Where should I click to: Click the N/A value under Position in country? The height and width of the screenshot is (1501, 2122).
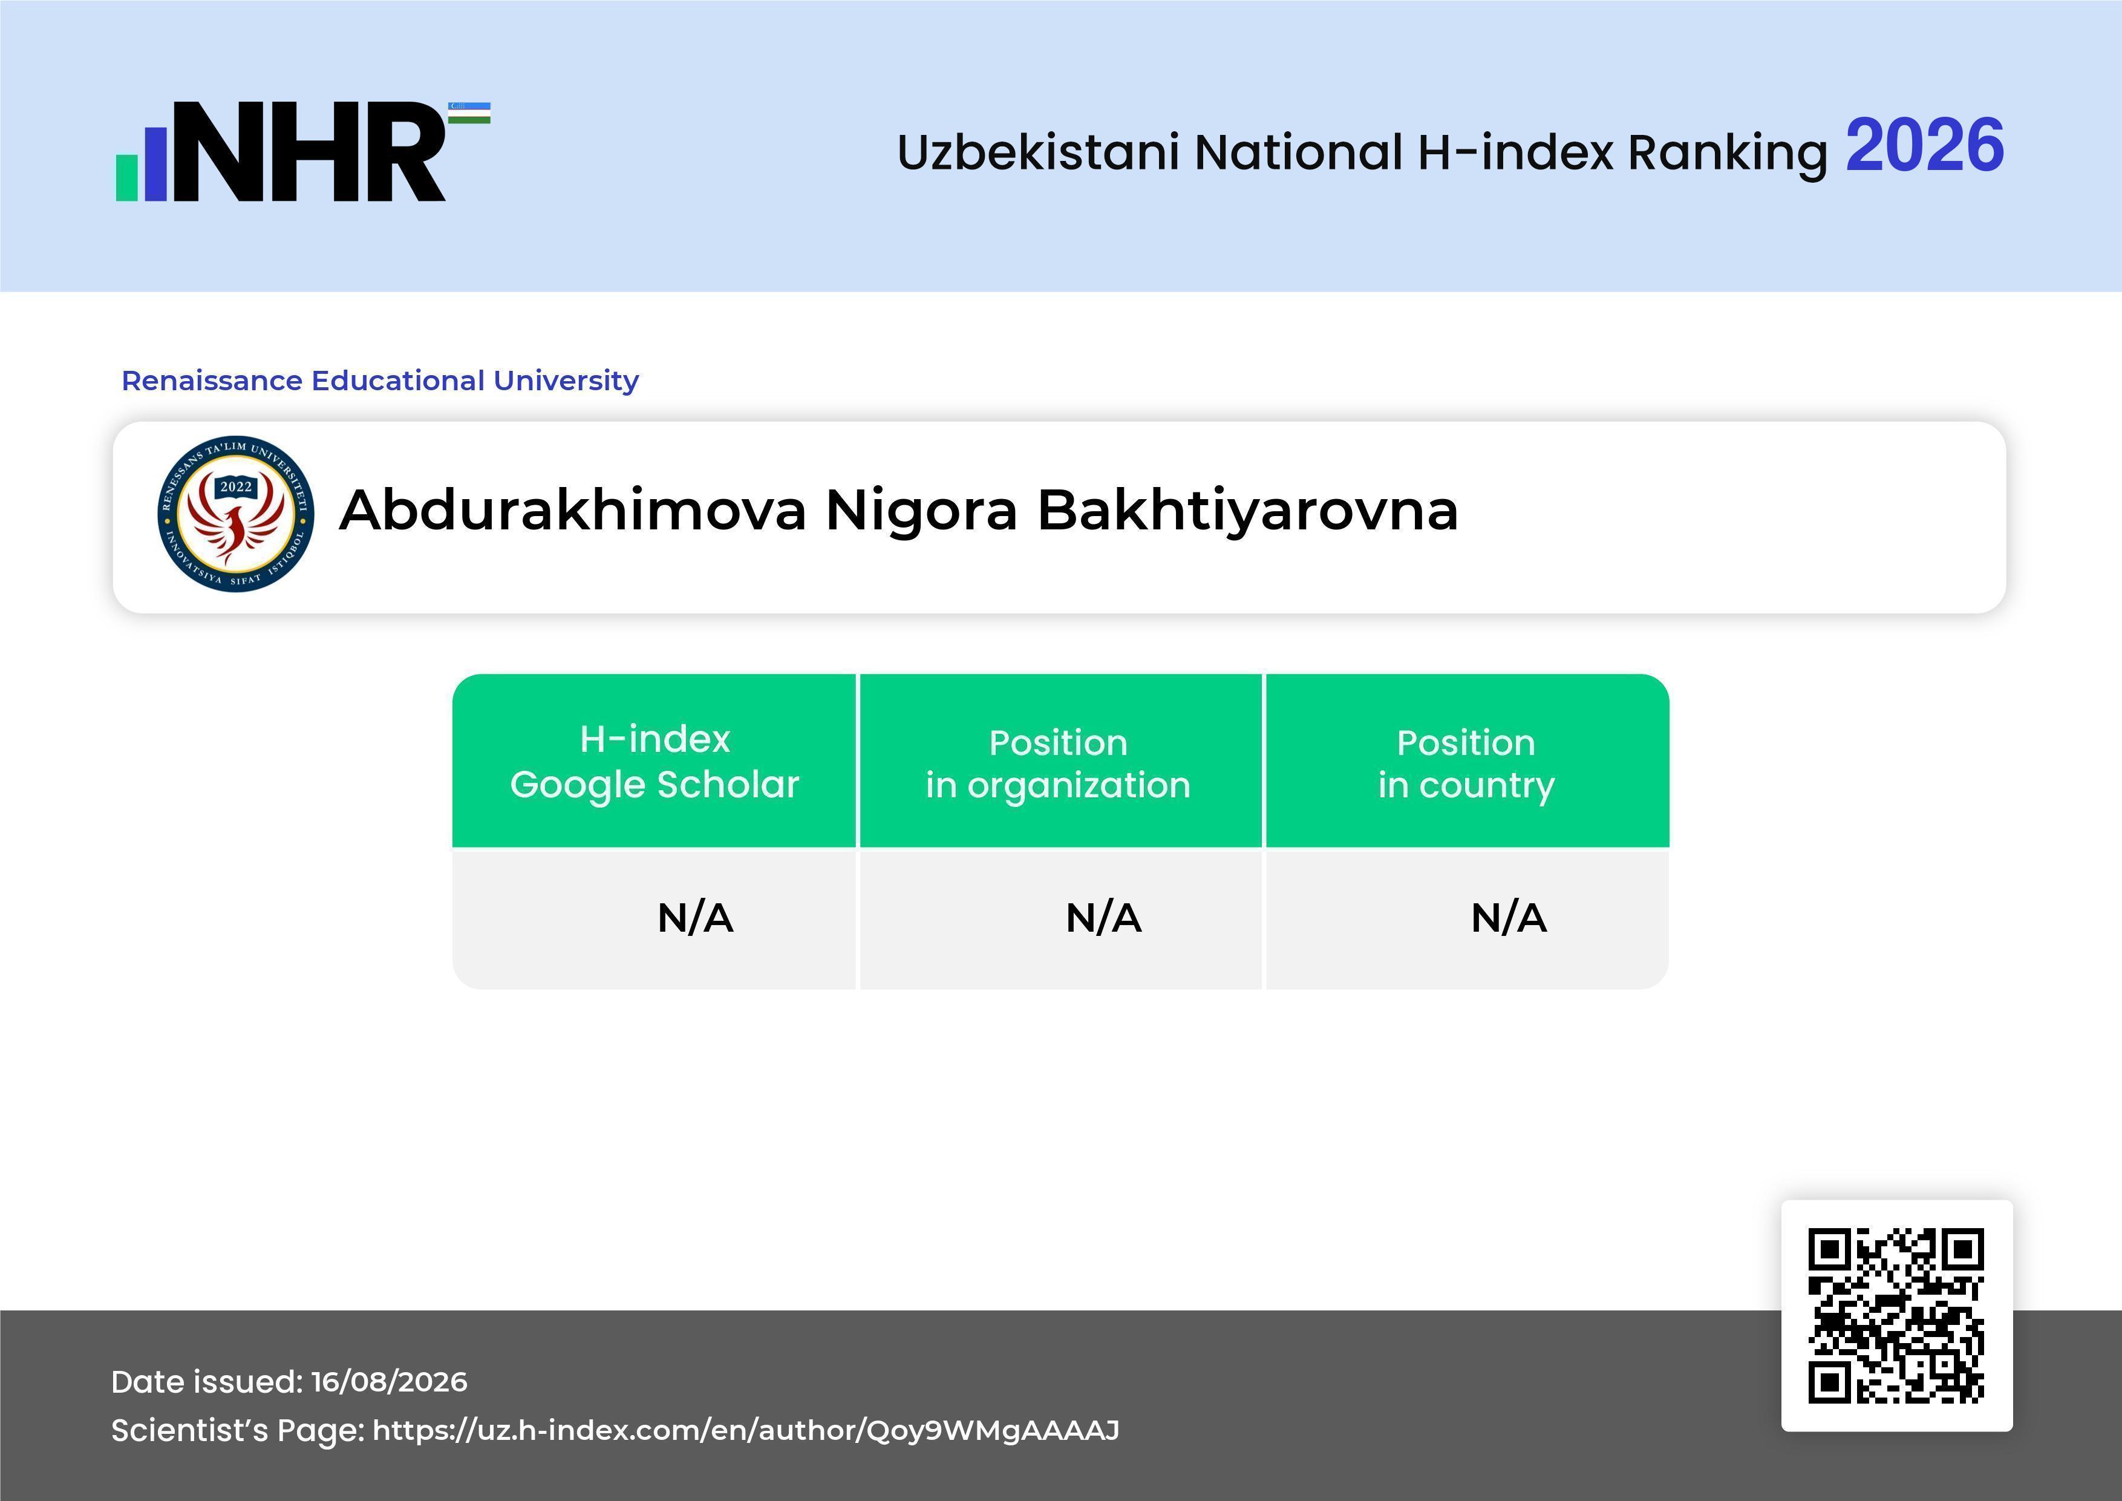coord(1508,919)
